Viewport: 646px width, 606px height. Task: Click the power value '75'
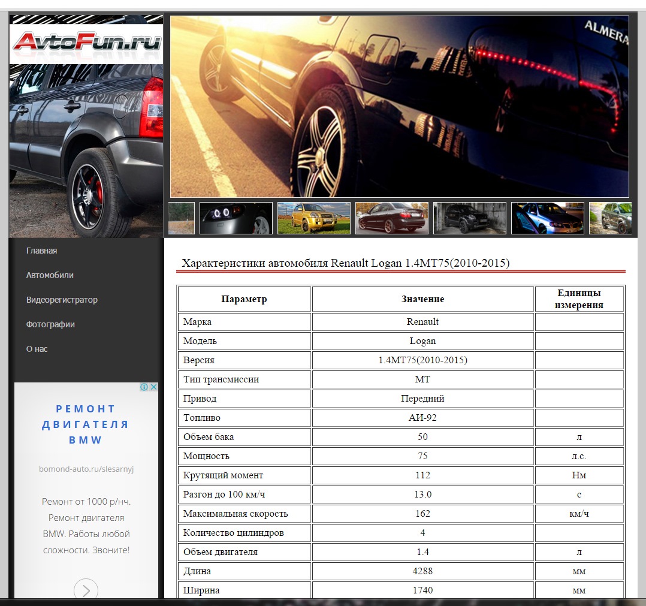[x=422, y=456]
